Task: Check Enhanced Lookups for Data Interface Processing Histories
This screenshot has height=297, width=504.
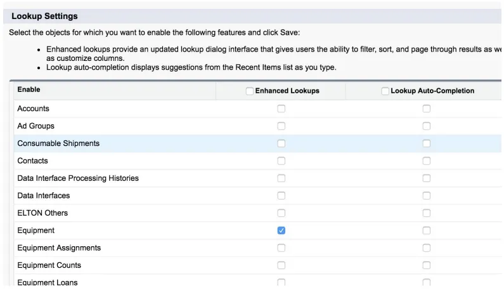Action: (281, 178)
